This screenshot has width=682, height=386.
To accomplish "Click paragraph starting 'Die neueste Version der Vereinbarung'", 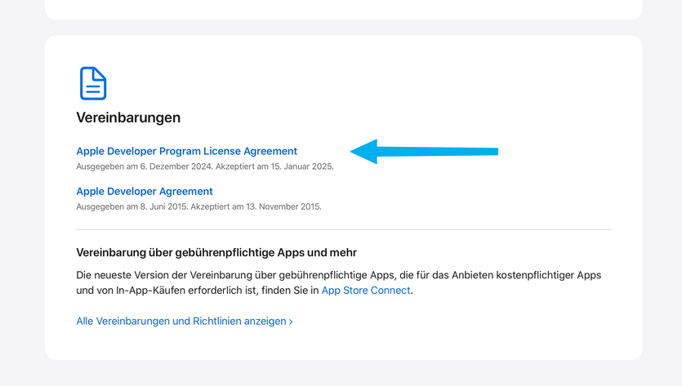I will 339,282.
